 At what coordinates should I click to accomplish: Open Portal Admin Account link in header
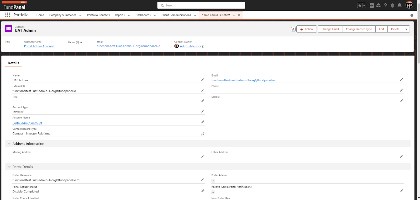(x=39, y=46)
